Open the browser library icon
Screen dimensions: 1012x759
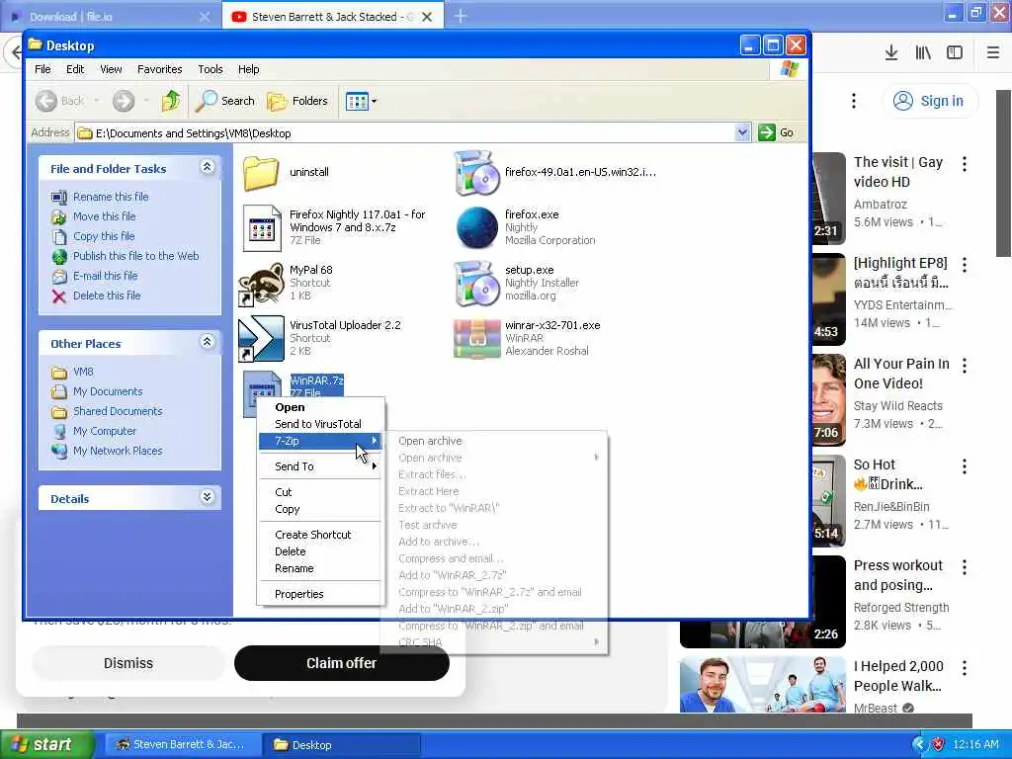point(923,52)
